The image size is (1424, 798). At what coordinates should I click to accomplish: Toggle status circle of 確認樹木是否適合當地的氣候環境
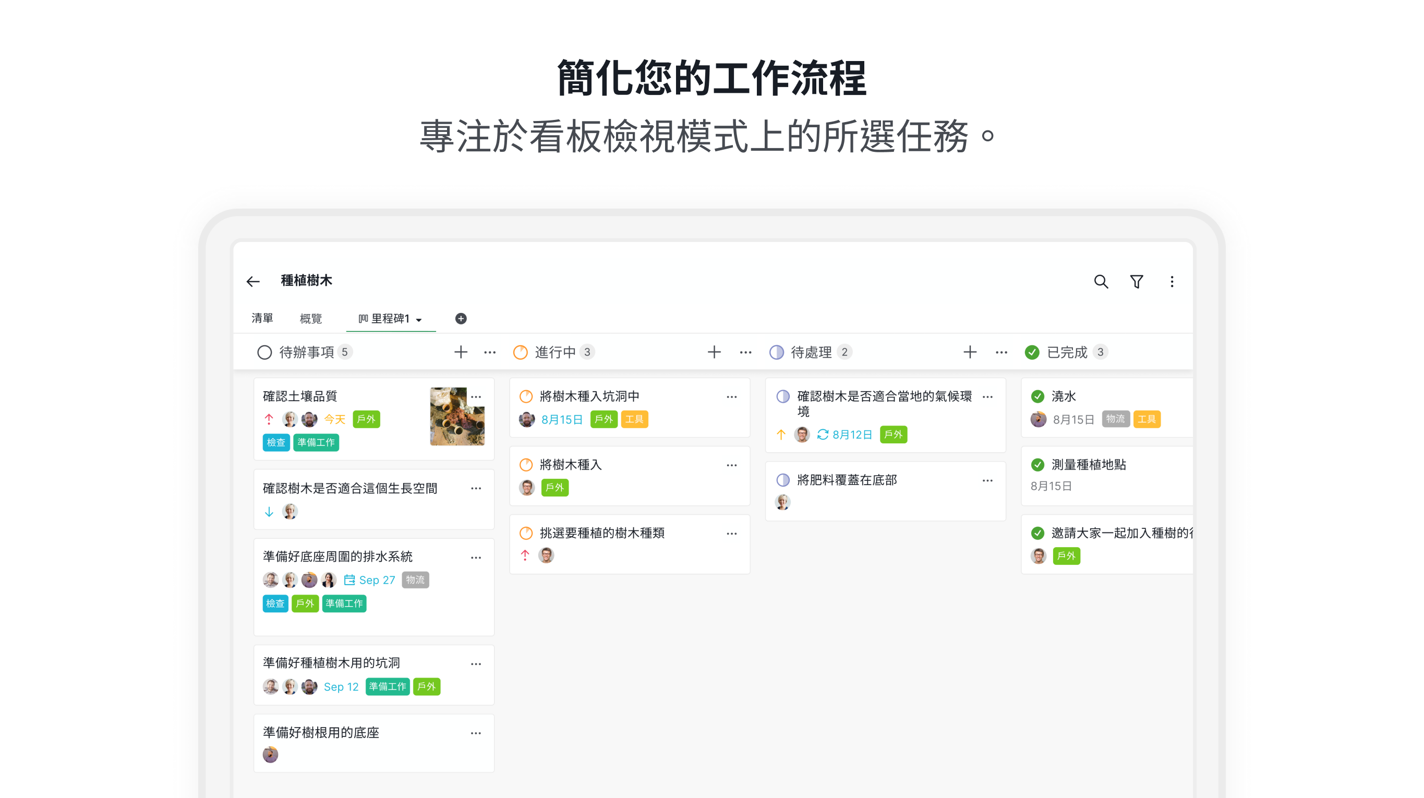783,396
